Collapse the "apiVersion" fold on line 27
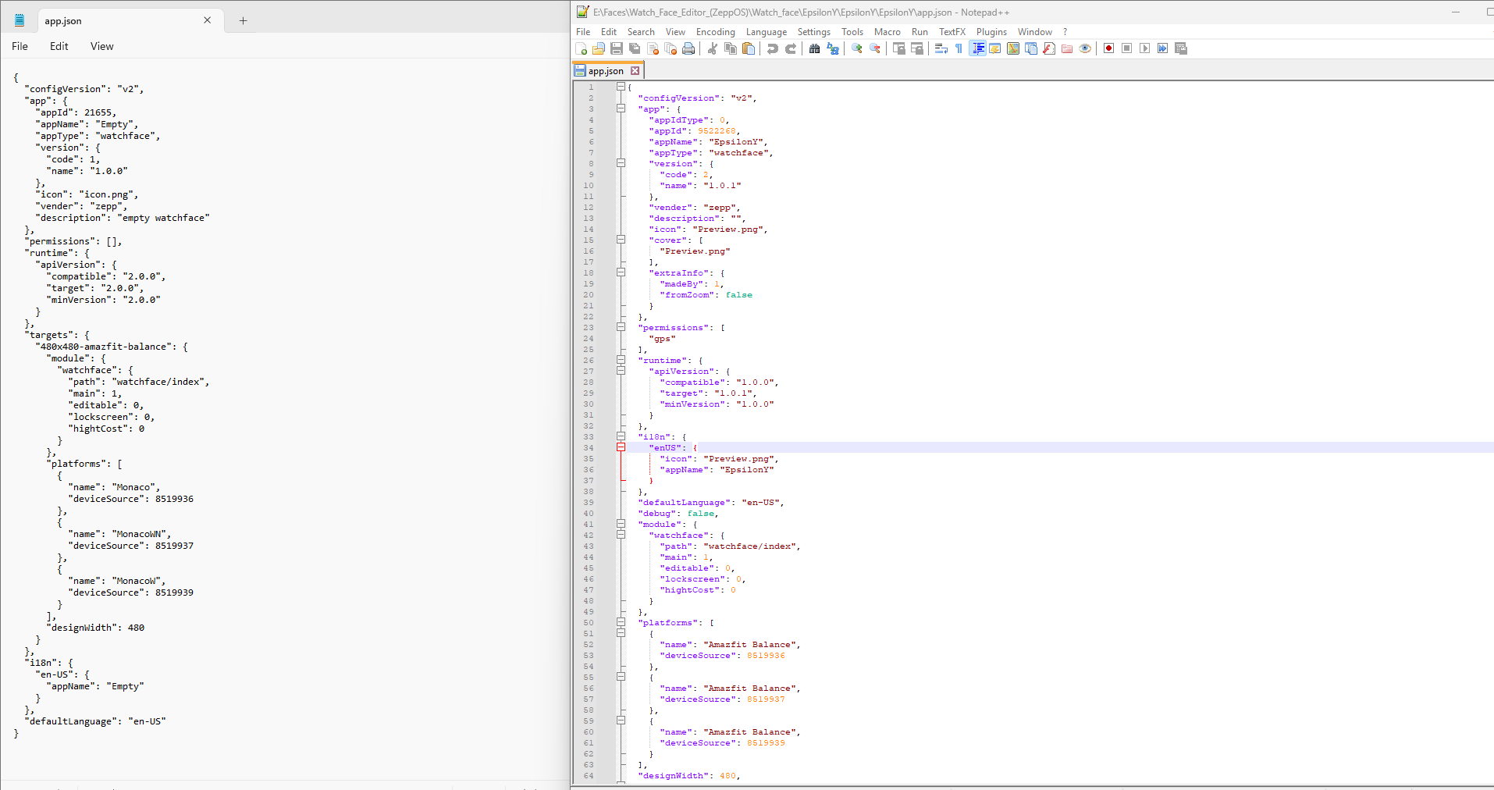This screenshot has height=790, width=1494. pos(621,371)
